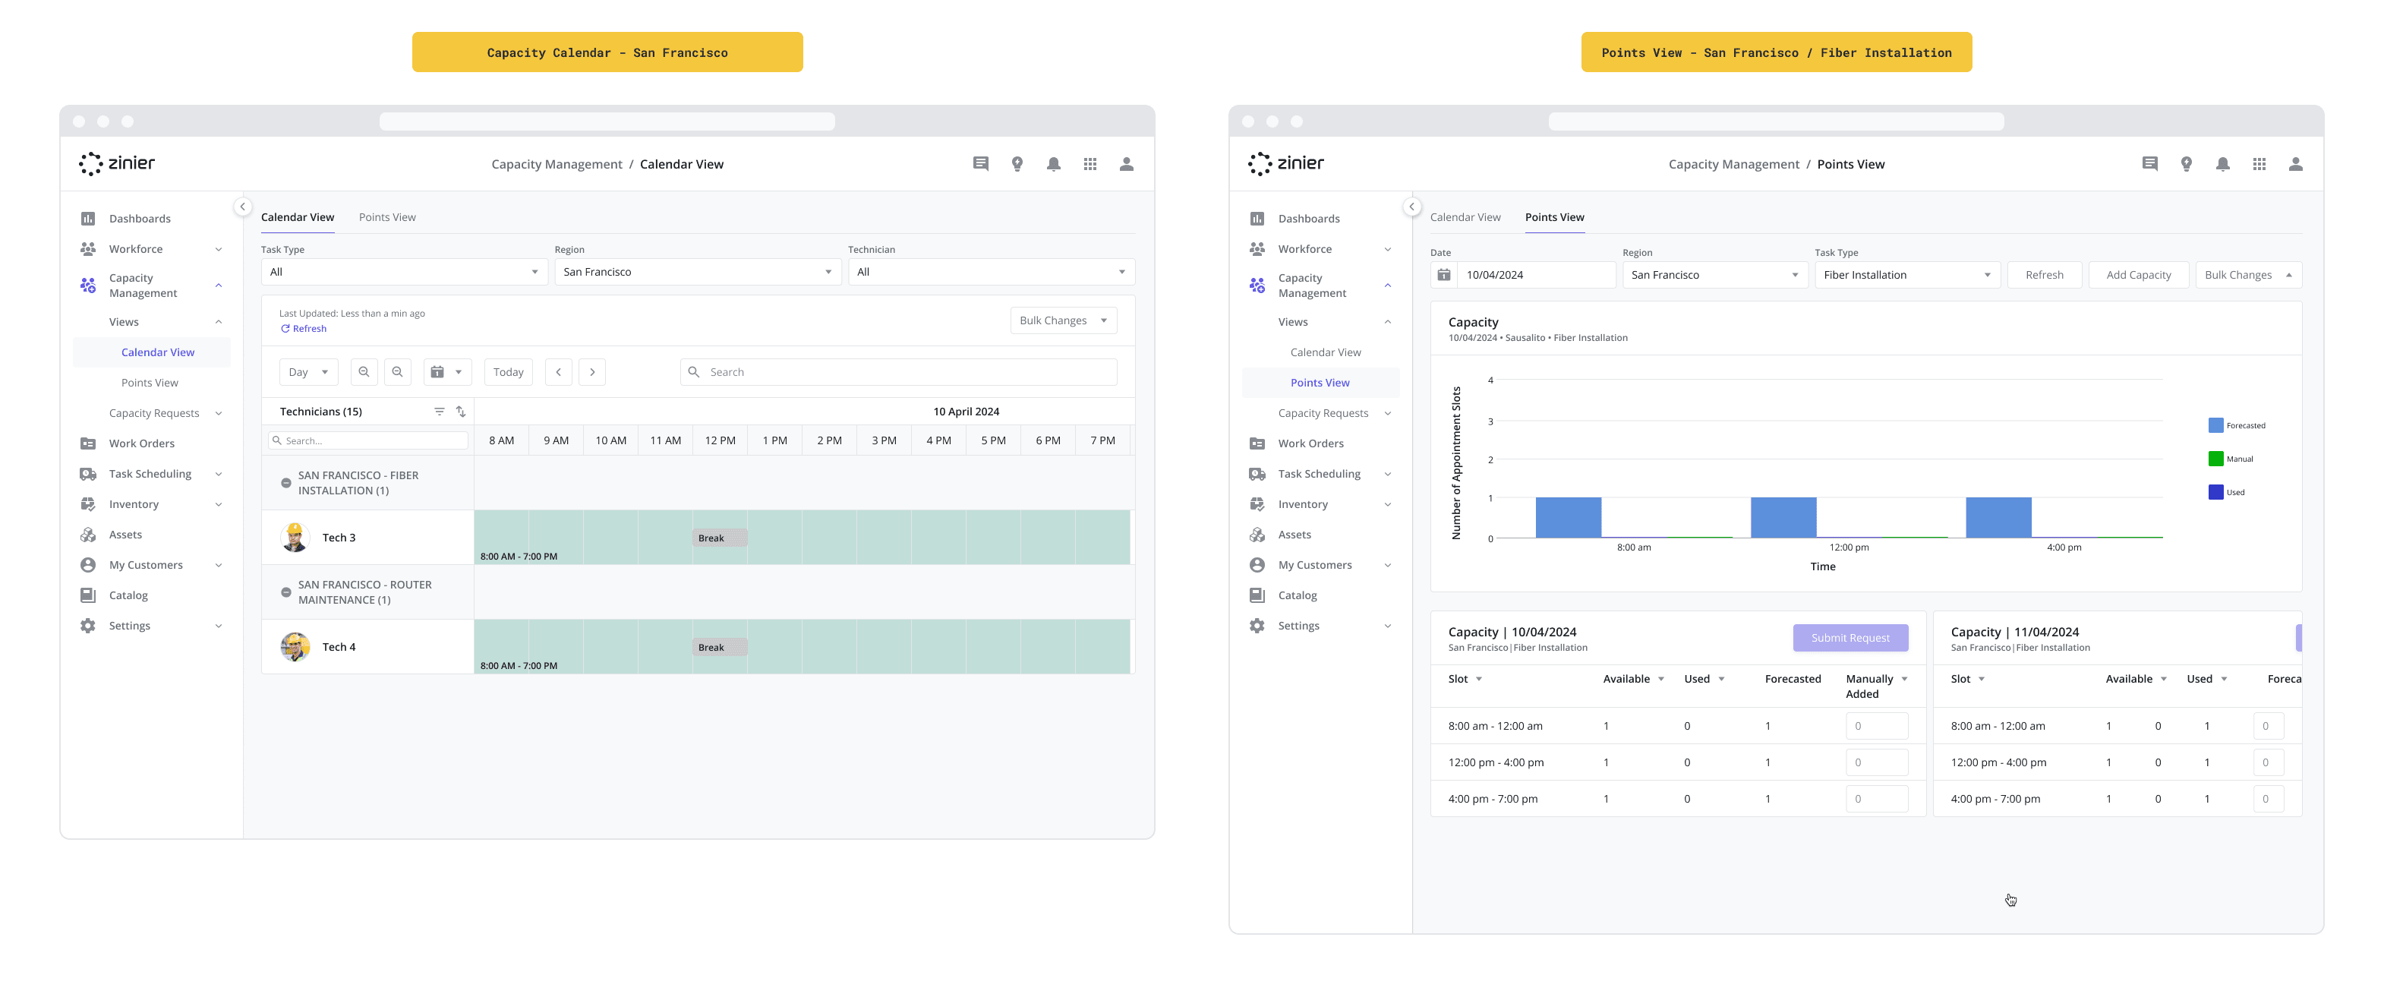
Task: Open the apps grid in Points View window
Action: click(x=2259, y=165)
